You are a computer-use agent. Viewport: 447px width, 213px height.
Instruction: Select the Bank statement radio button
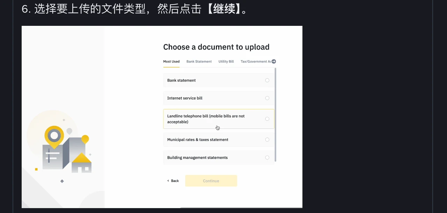[x=267, y=80]
